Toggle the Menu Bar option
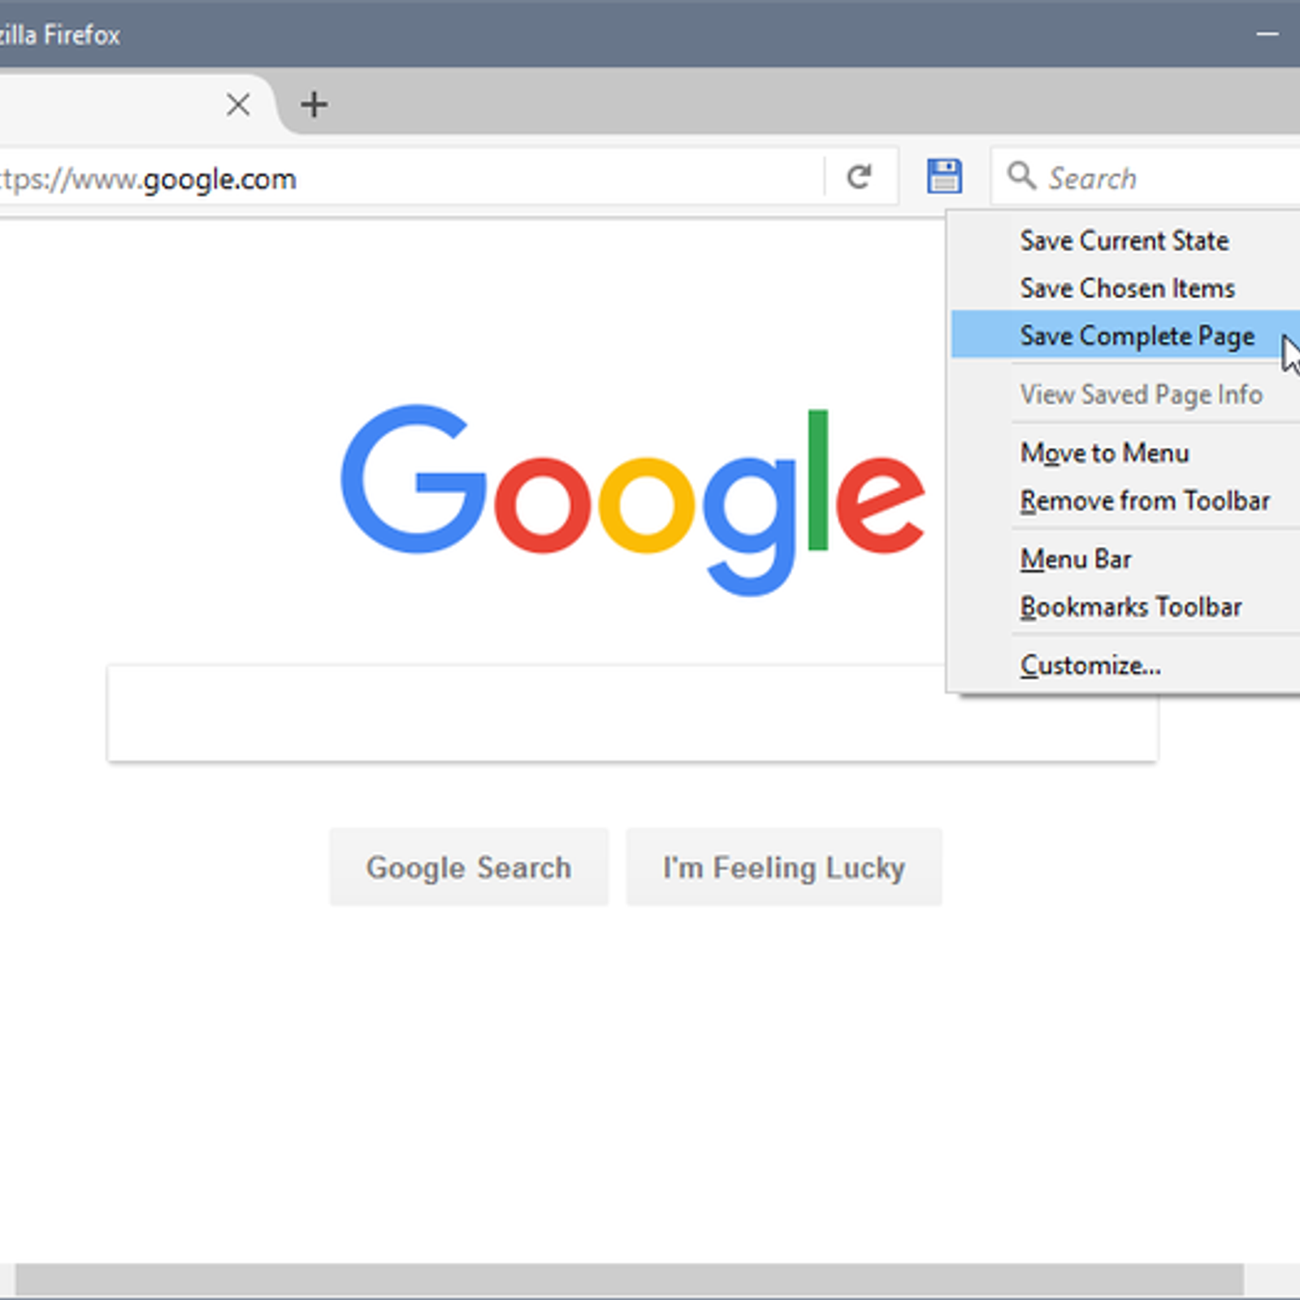This screenshot has width=1300, height=1300. (1076, 559)
